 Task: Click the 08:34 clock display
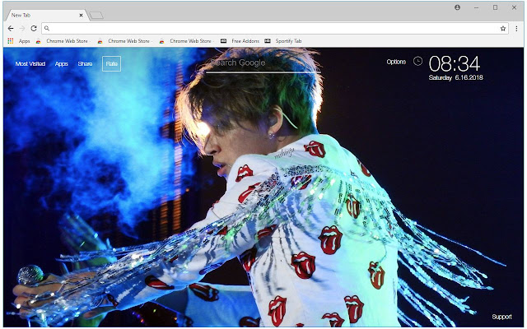[x=455, y=64]
